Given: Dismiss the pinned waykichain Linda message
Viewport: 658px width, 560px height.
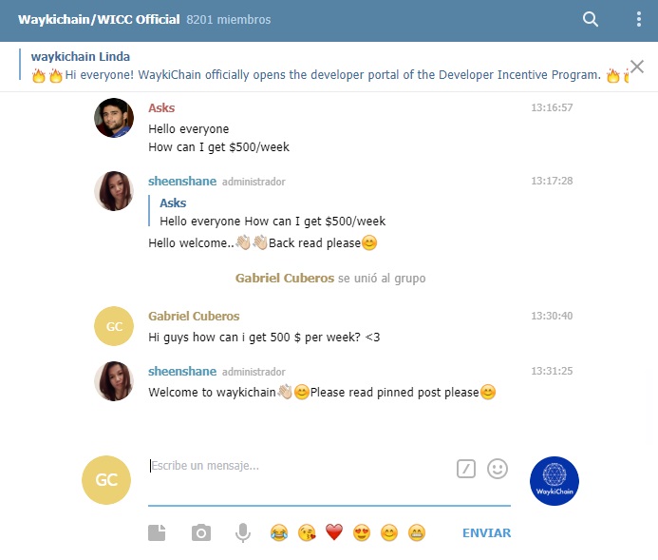Looking at the screenshot, I should tap(636, 67).
